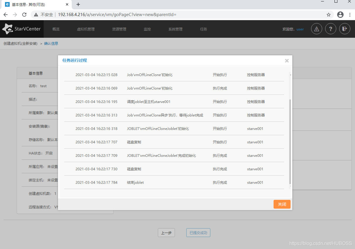
Task: Select log entry 调度joblet至主机starve001
Action: [x=149, y=102]
